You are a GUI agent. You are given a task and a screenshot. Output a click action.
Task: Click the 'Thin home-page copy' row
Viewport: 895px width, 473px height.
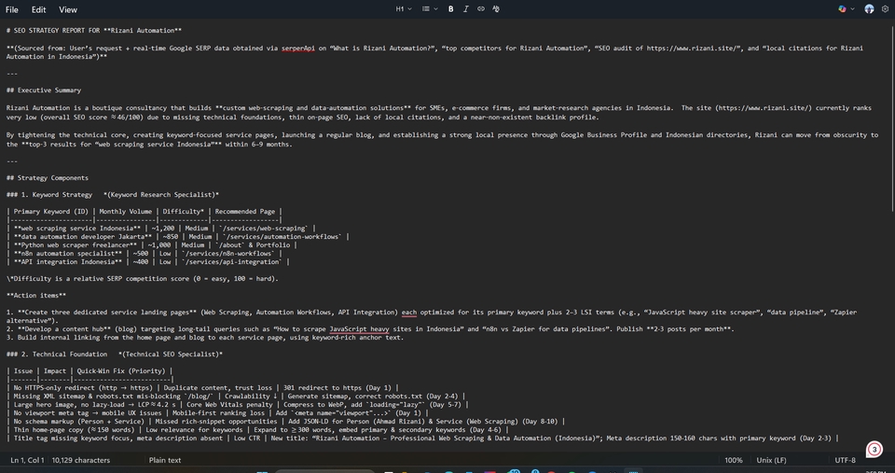257,429
